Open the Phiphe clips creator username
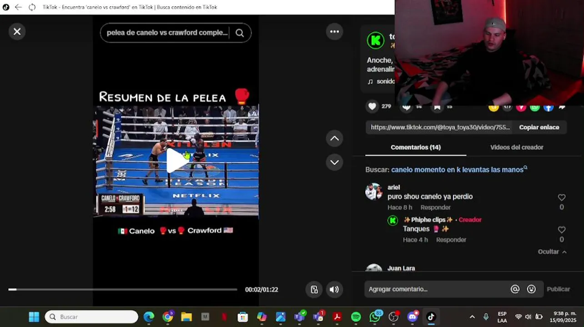Image resolution: width=584 pixels, height=327 pixels. click(x=428, y=219)
